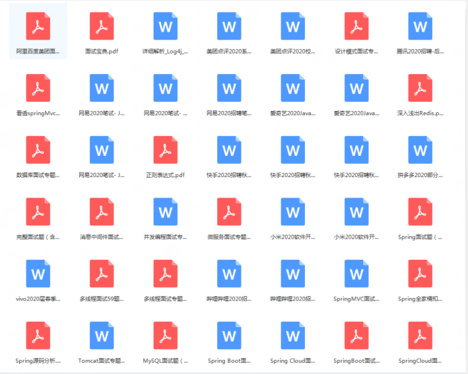Click the filename MySQL面试题（...
468x374 pixels.
coord(166,361)
